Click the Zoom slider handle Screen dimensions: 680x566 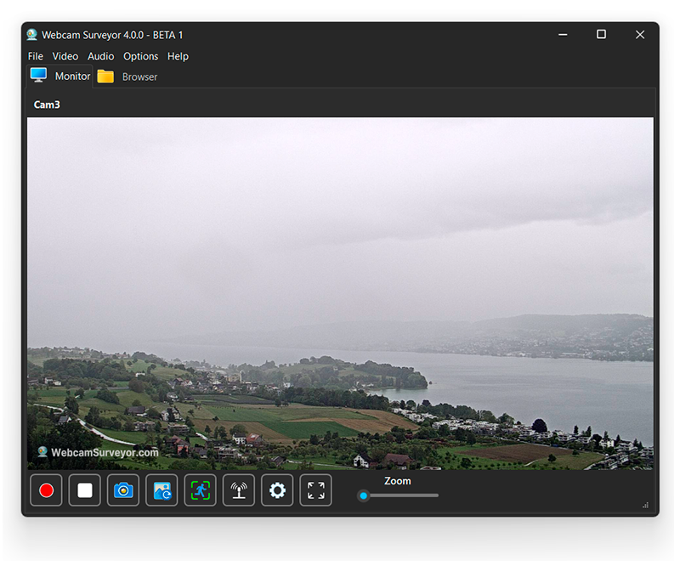pos(364,495)
